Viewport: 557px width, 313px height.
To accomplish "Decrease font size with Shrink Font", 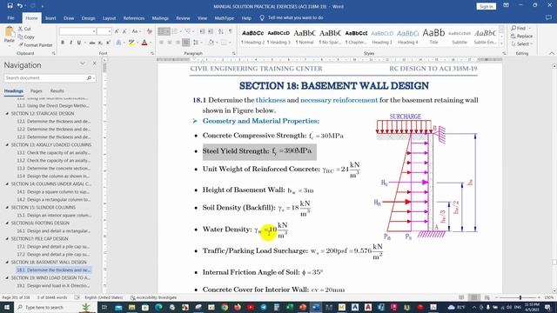I will point(124,31).
